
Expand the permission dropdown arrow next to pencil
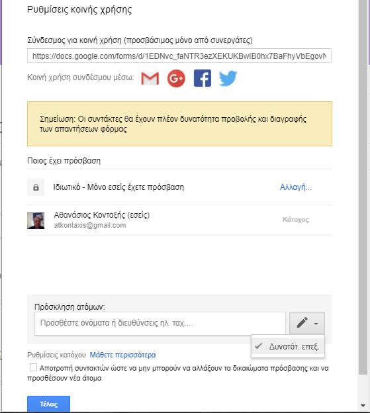pyautogui.click(x=316, y=324)
